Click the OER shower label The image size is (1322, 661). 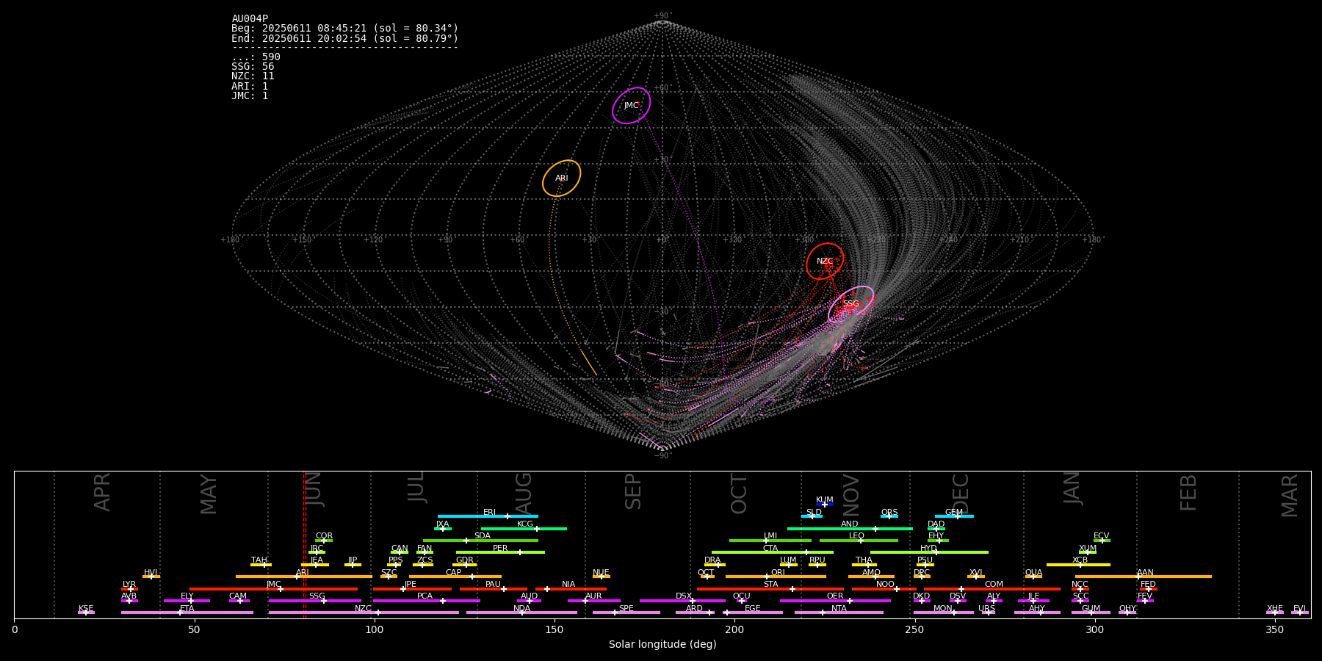[835, 596]
